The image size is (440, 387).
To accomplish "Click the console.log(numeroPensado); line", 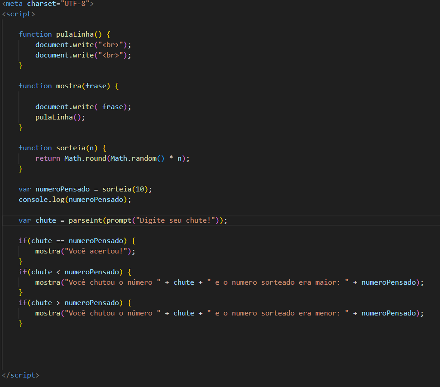I will pyautogui.click(x=75, y=200).
